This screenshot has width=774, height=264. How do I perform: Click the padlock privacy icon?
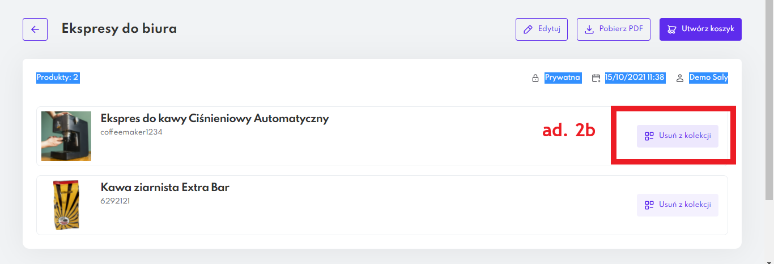point(535,78)
